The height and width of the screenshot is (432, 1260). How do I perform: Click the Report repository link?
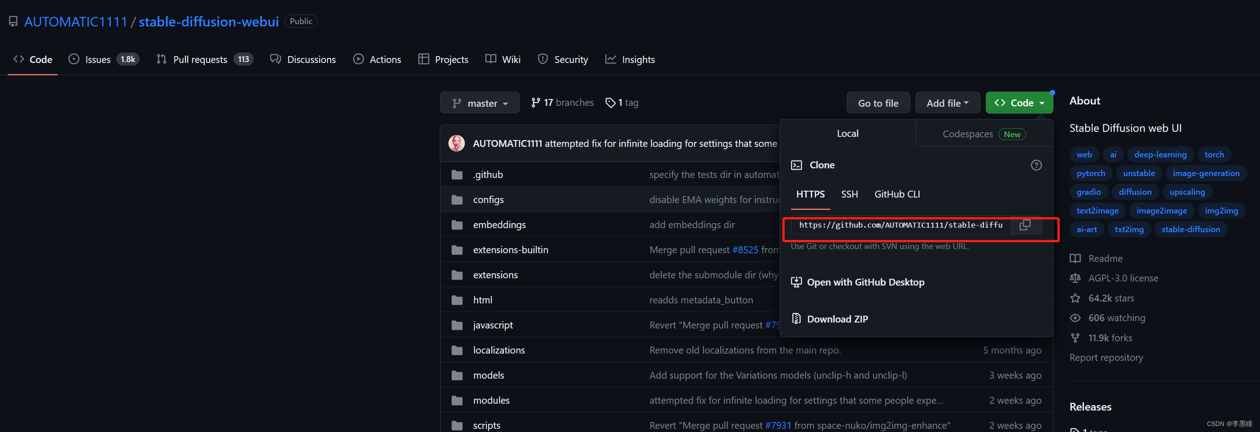(1106, 358)
